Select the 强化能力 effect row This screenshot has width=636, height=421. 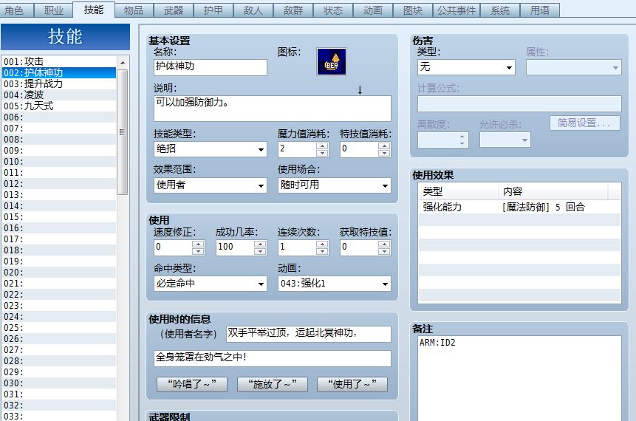[519, 207]
